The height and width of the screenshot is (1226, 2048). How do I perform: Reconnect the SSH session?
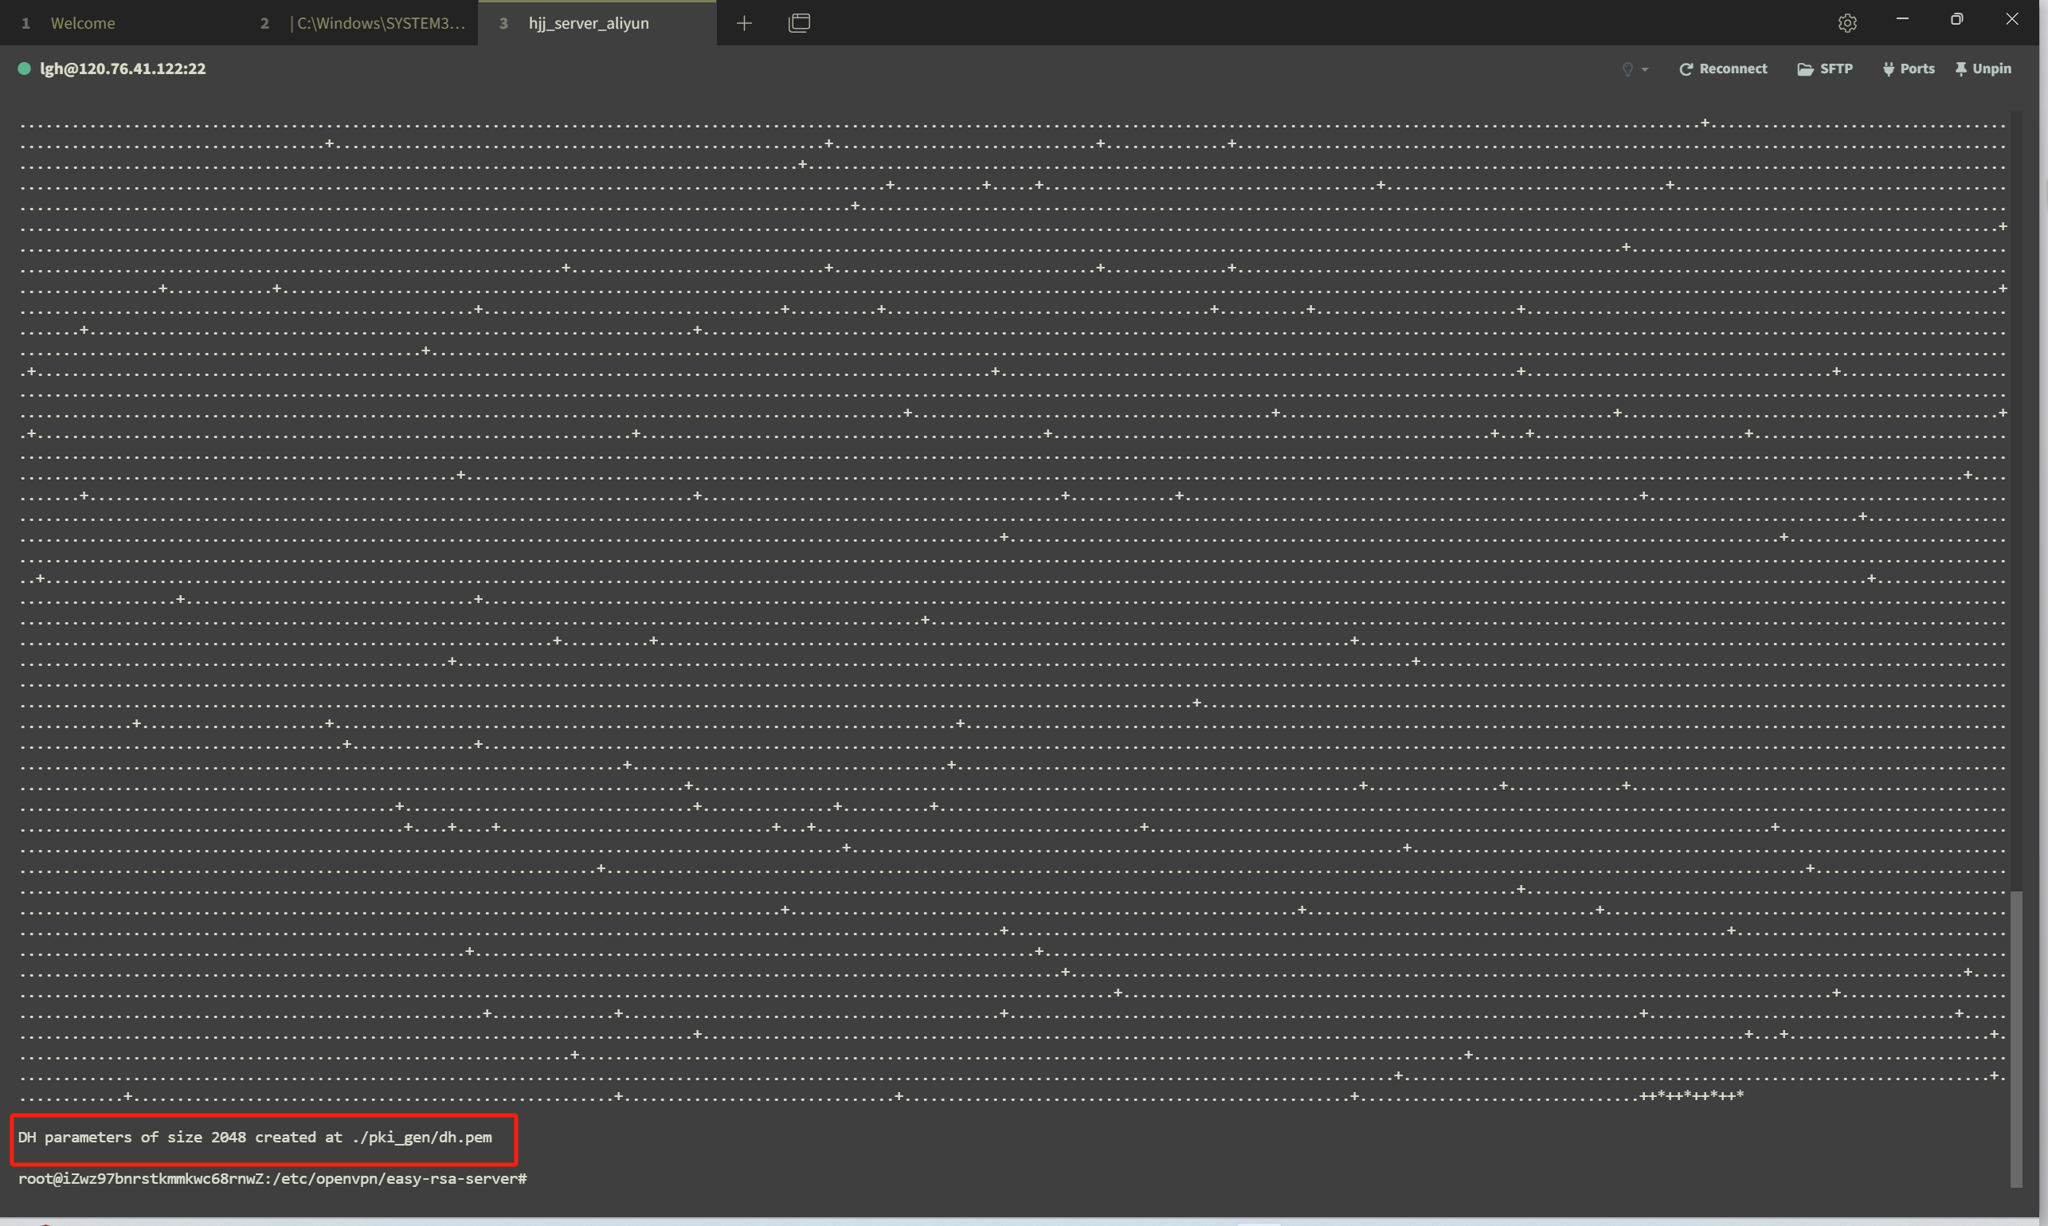point(1722,69)
